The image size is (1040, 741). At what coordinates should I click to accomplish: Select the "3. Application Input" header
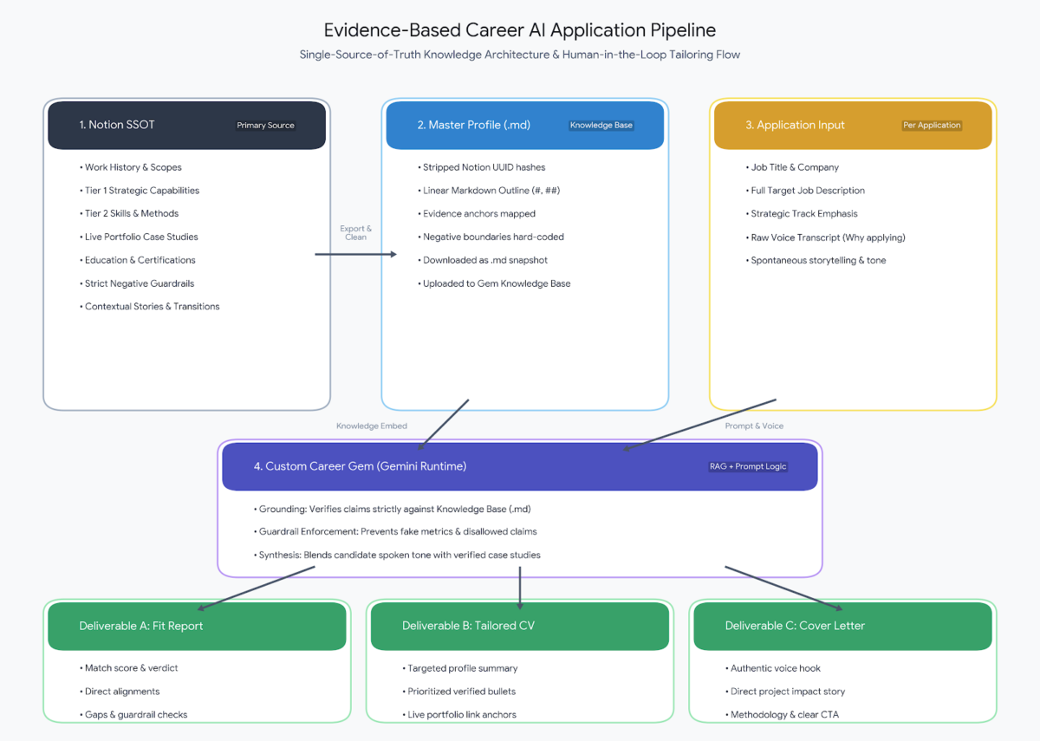click(853, 125)
